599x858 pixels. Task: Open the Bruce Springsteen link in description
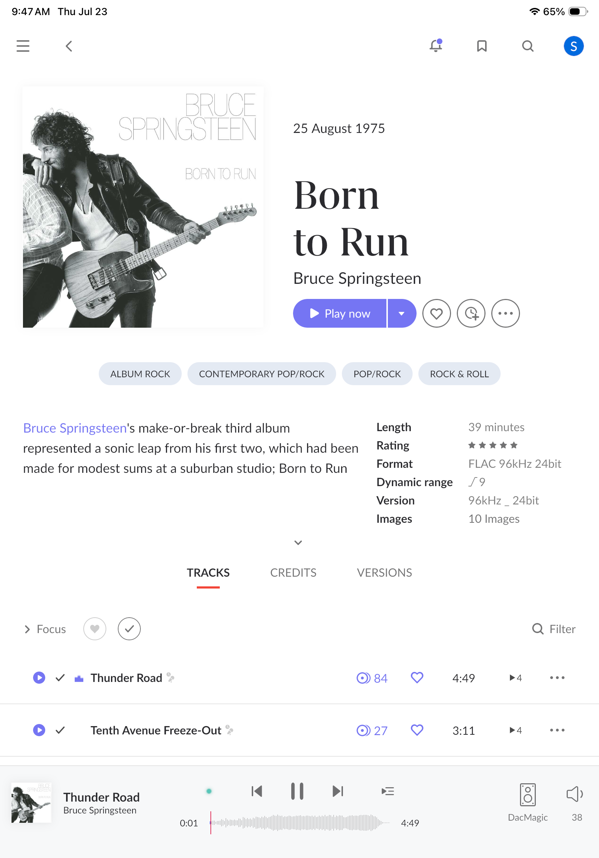tap(75, 428)
